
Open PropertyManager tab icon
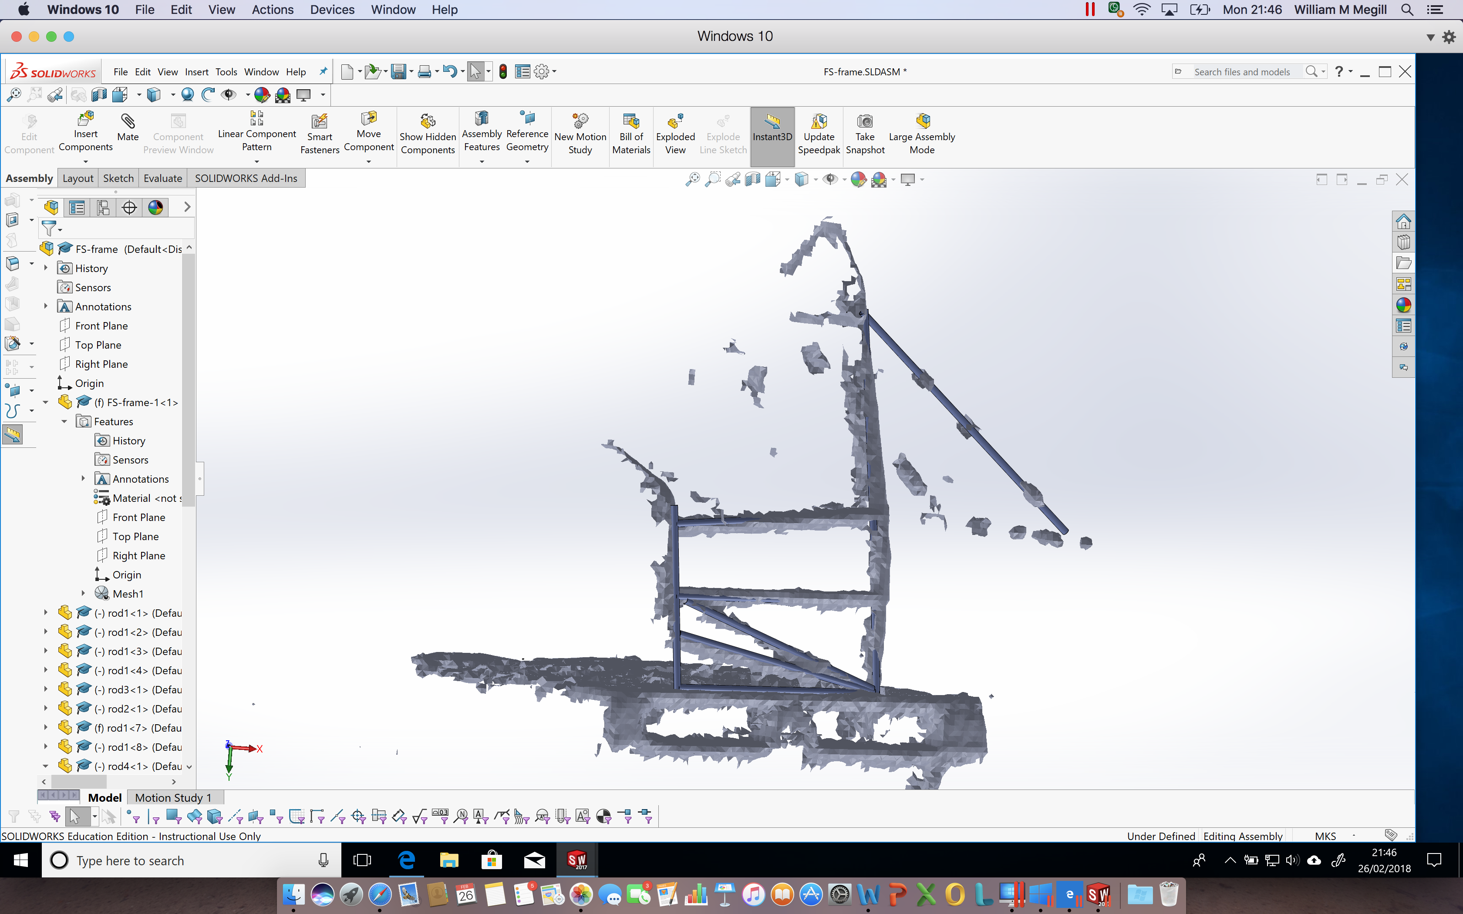pyautogui.click(x=77, y=207)
